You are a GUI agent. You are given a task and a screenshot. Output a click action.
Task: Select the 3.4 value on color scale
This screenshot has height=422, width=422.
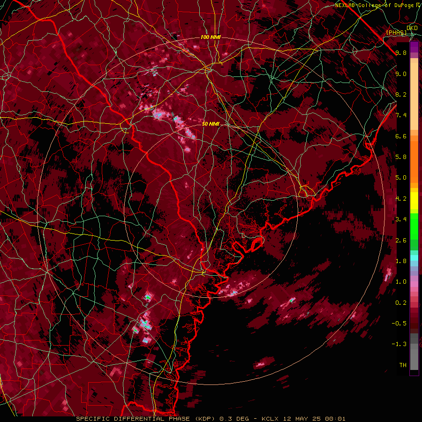(401, 219)
